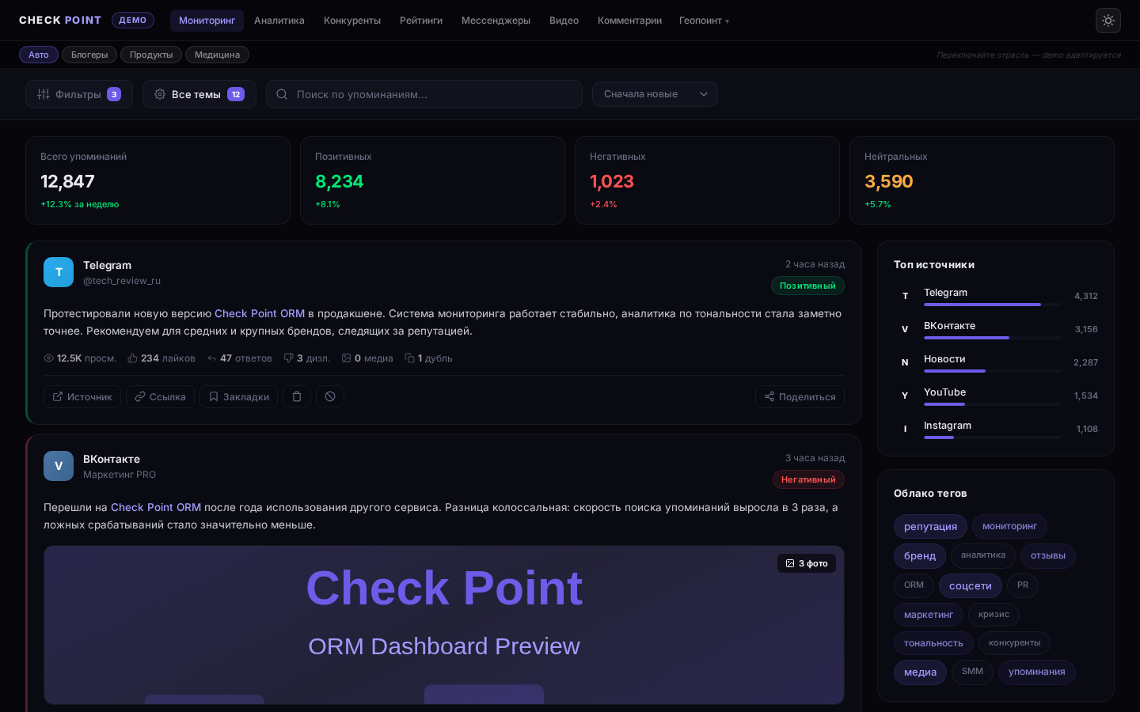Click the trash icon on the Telegram post
The height and width of the screenshot is (712, 1140).
(x=297, y=396)
